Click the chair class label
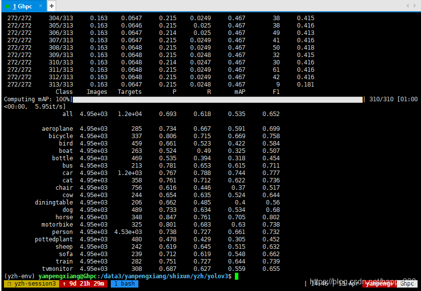421x291 pixels. click(x=64, y=188)
